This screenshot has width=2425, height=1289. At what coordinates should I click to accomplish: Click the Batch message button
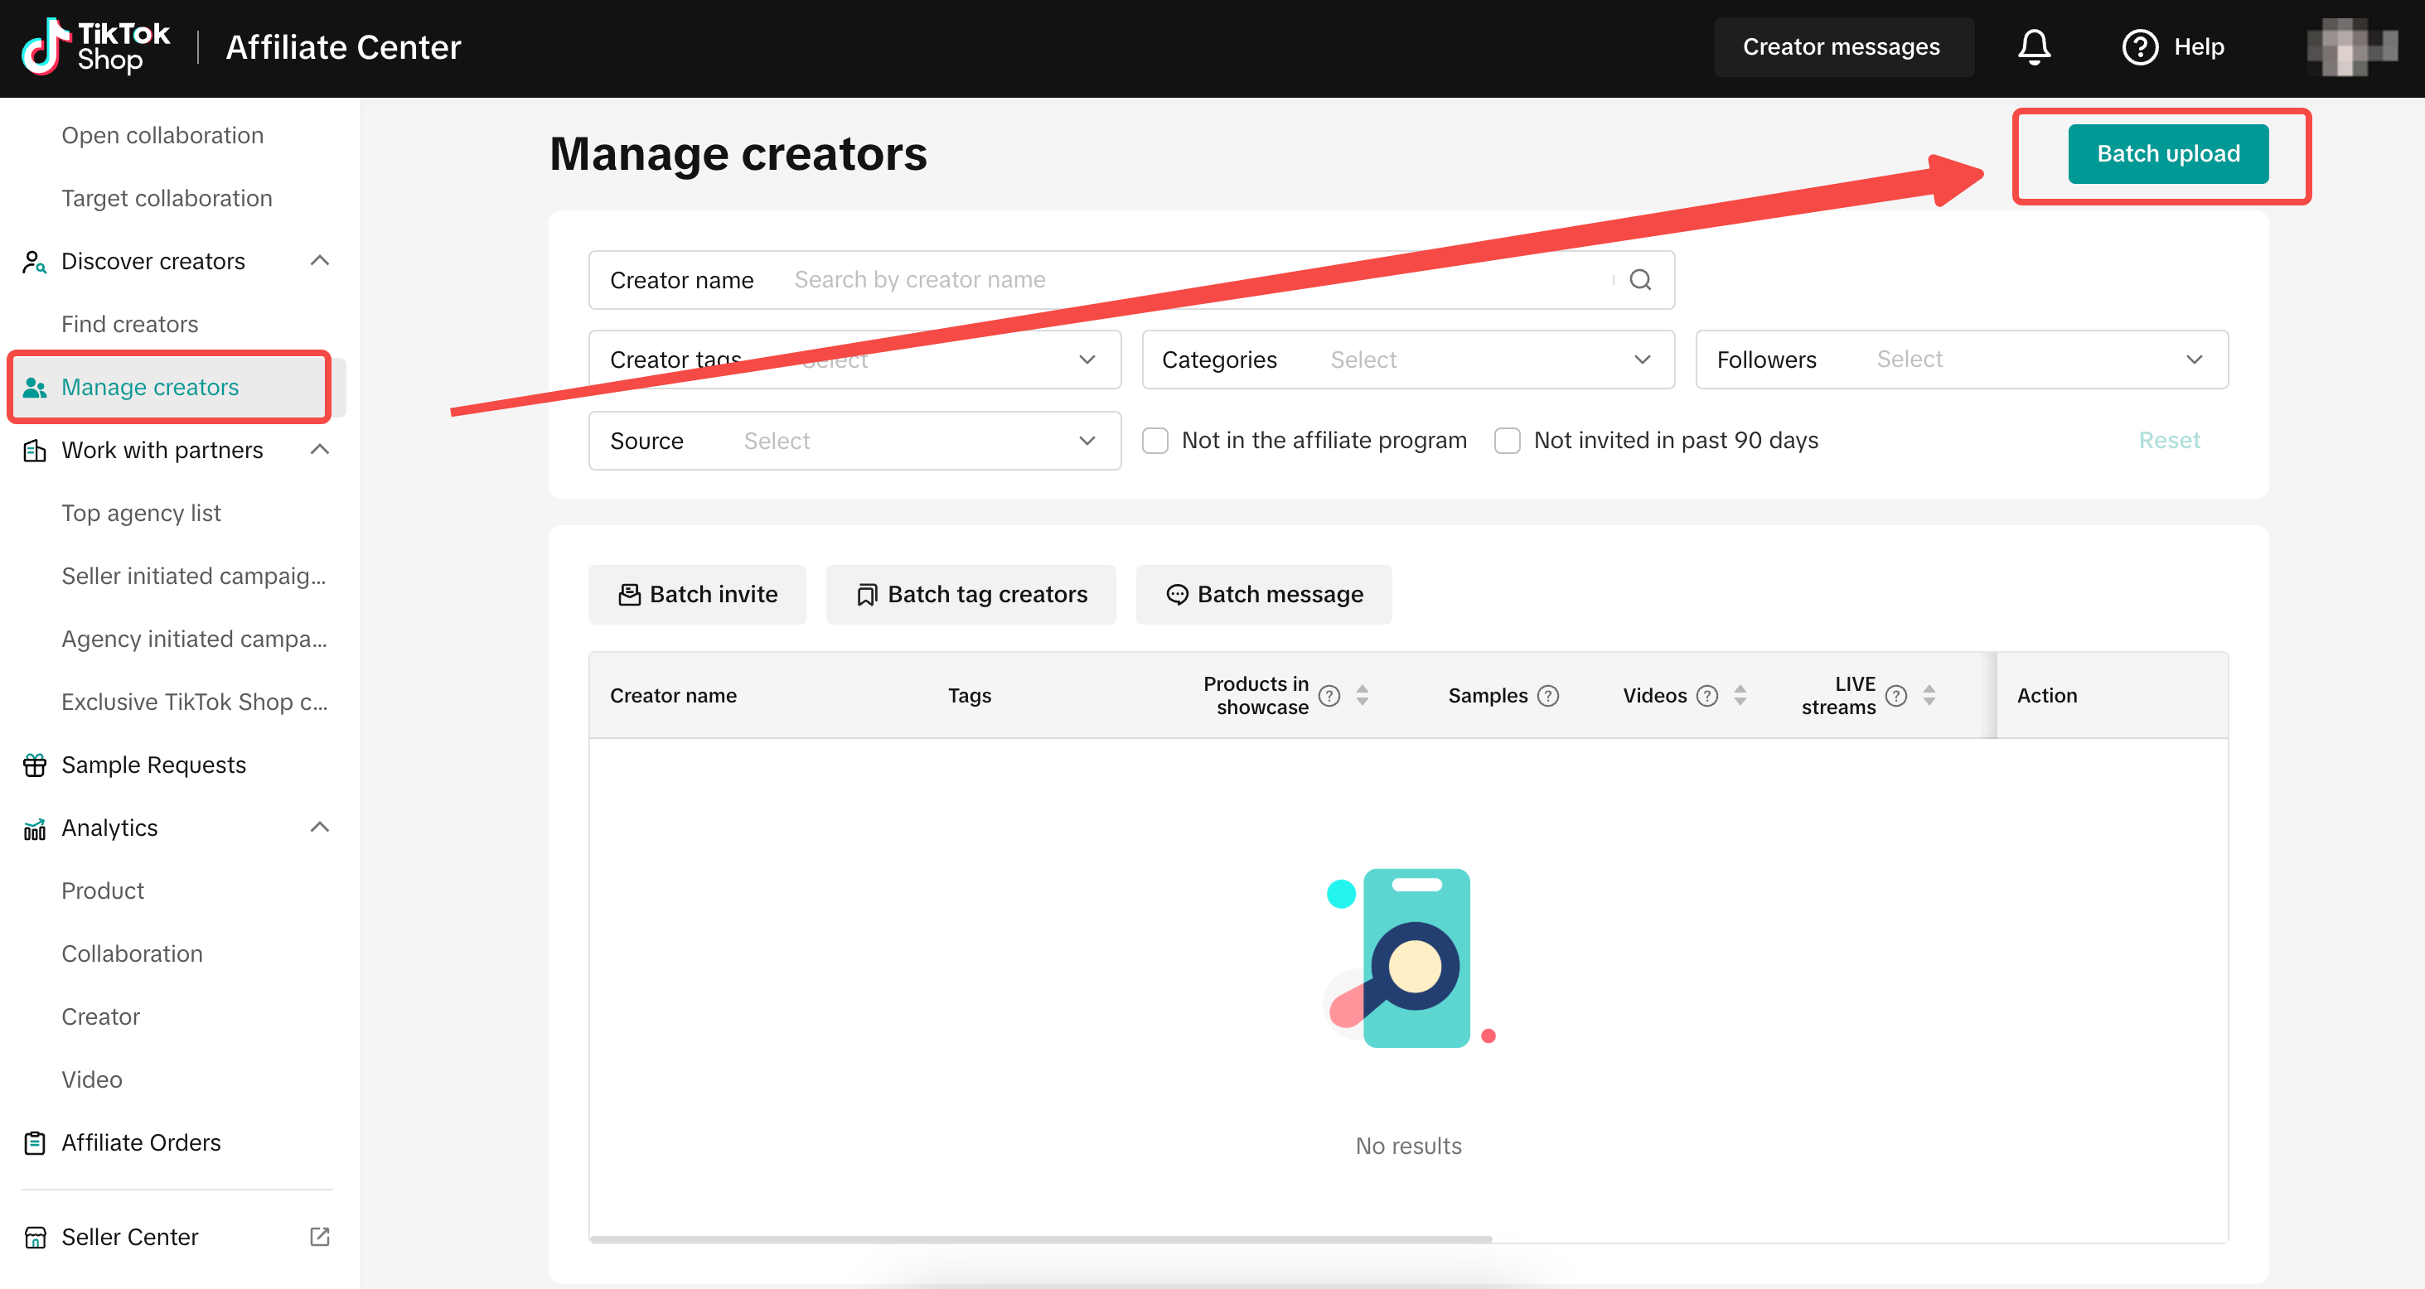(1263, 595)
